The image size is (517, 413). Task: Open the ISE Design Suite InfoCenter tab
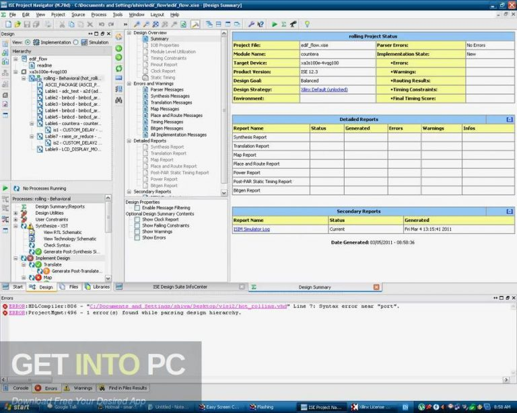(180, 287)
